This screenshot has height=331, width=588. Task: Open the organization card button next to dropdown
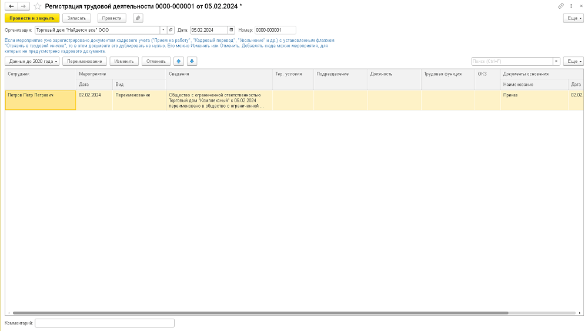tap(171, 30)
